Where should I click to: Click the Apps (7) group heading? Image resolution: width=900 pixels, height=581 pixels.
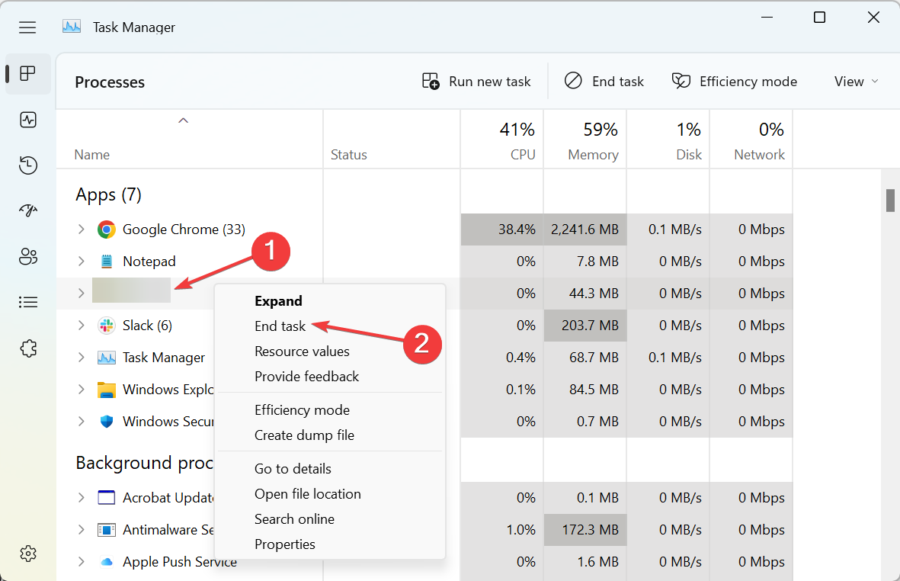pyautogui.click(x=108, y=194)
